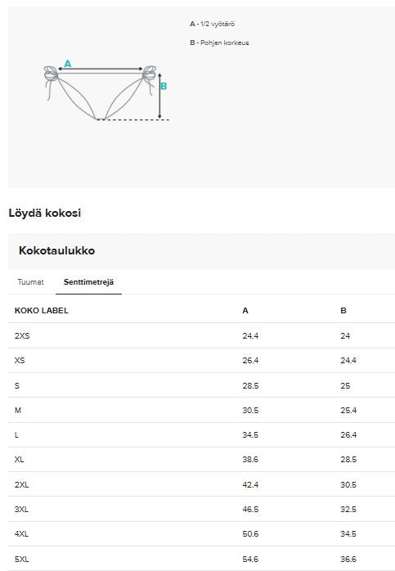Select the XL size row
This screenshot has height=571, width=395.
click(201, 459)
